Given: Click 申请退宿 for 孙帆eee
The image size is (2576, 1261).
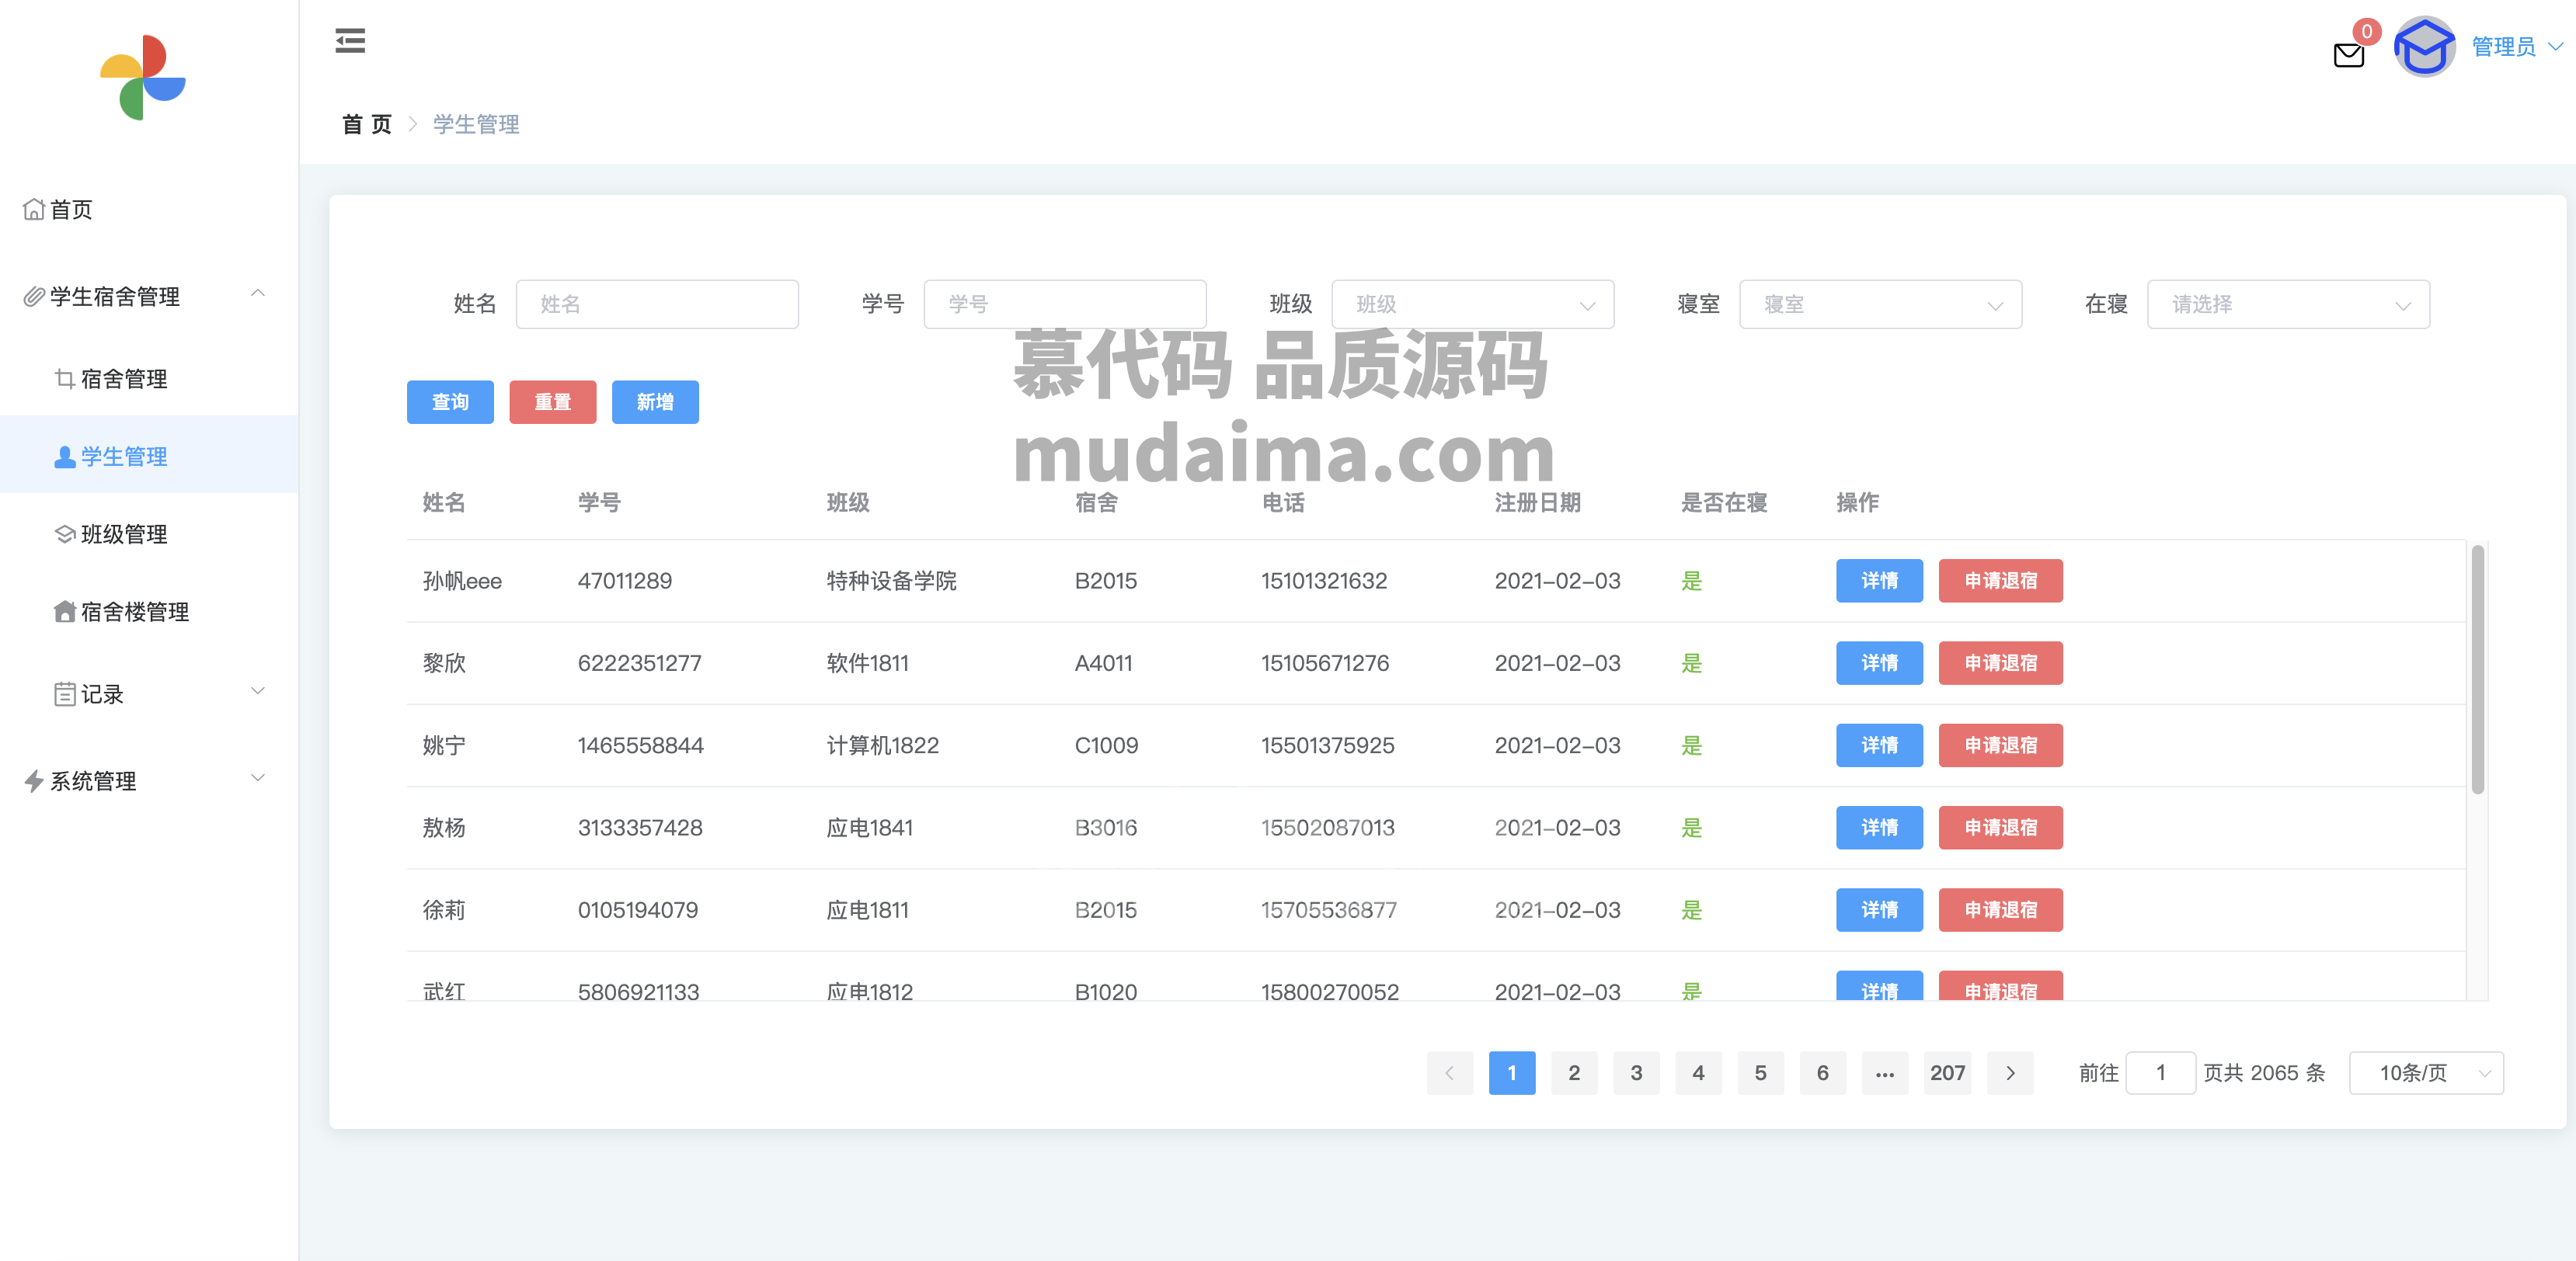Looking at the screenshot, I should pos(2000,582).
